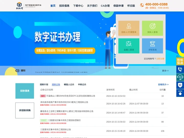184x138 pixels.
Task: Go to 首页 in navigation
Action: (x=53, y=6)
